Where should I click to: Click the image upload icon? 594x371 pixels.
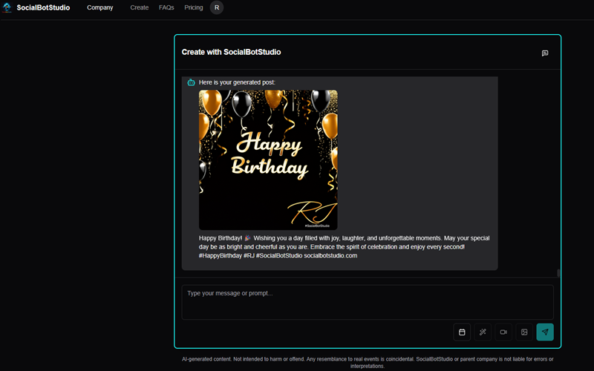pos(524,332)
